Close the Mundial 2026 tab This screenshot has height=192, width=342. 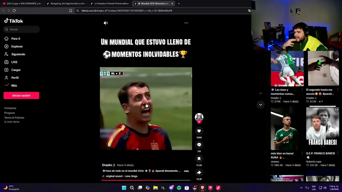click(172, 3)
